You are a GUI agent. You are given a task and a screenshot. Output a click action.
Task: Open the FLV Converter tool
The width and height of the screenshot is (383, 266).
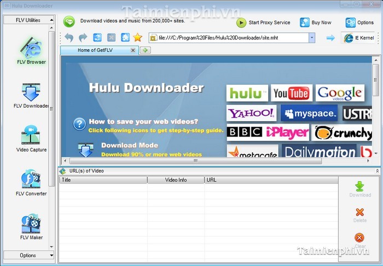coord(31,182)
